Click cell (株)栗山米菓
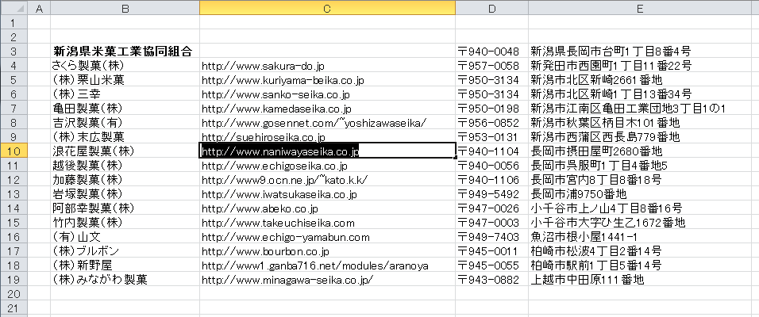This screenshot has height=317, width=759. point(125,80)
